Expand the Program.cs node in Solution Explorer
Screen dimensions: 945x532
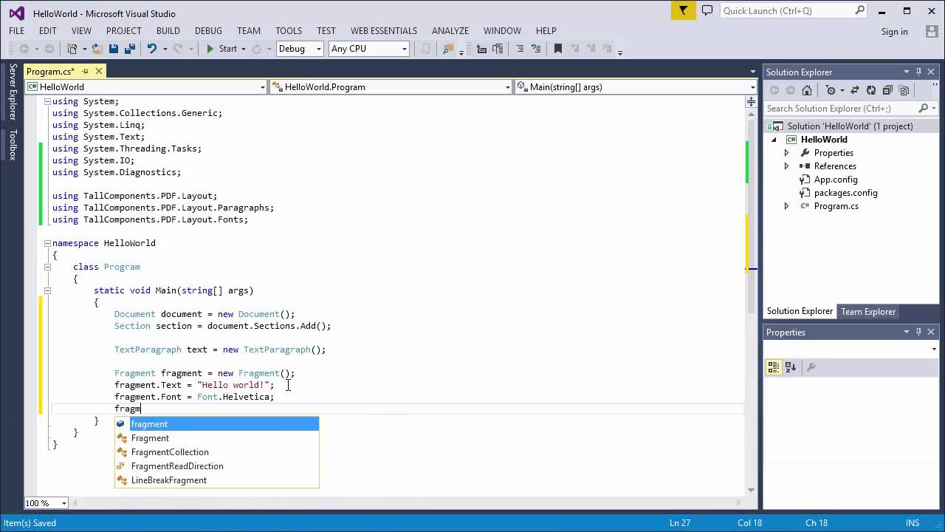click(x=786, y=206)
